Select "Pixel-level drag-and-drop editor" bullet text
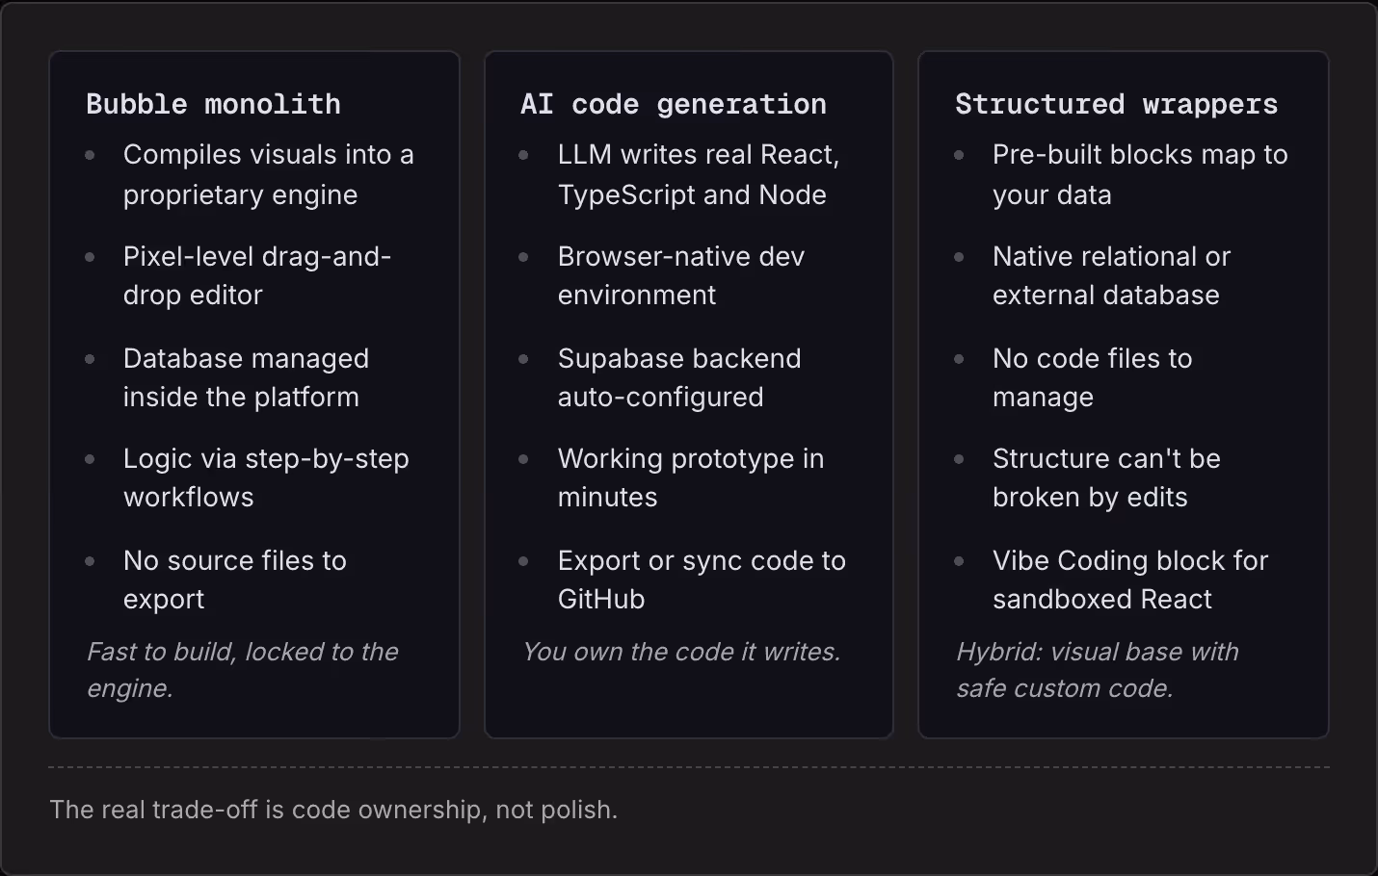Viewport: 1378px width, 876px height. click(x=257, y=275)
